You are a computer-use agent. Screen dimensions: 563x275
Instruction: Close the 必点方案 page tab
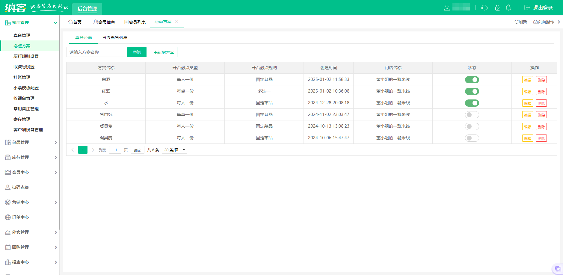tap(176, 22)
